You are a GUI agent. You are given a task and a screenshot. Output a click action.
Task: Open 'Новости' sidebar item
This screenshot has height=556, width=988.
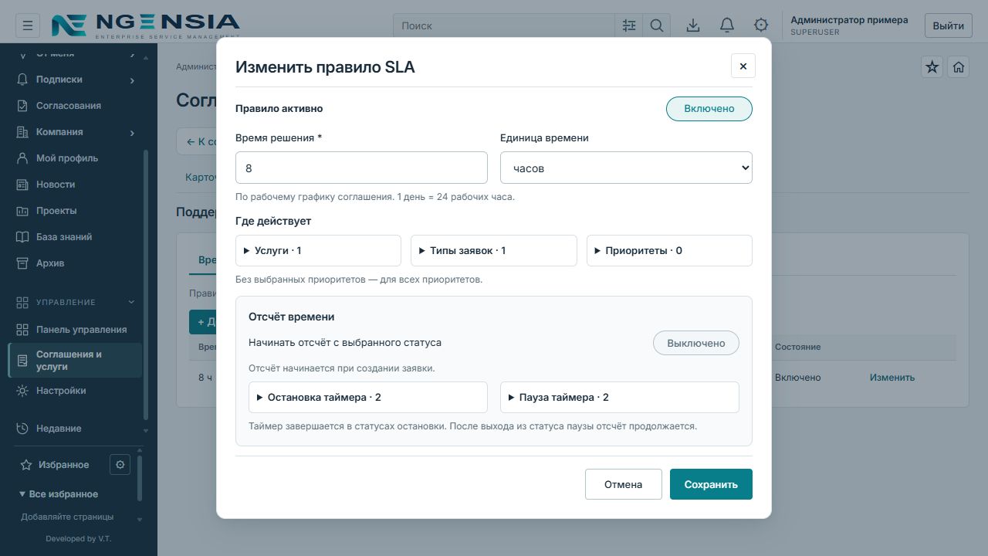[x=76, y=185]
